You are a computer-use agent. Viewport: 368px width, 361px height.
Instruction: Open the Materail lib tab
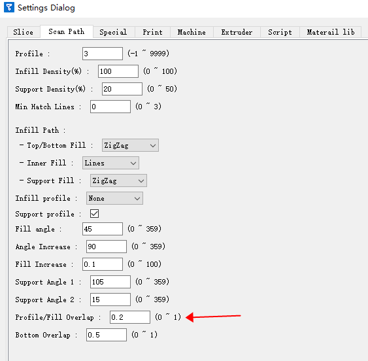tap(331, 32)
